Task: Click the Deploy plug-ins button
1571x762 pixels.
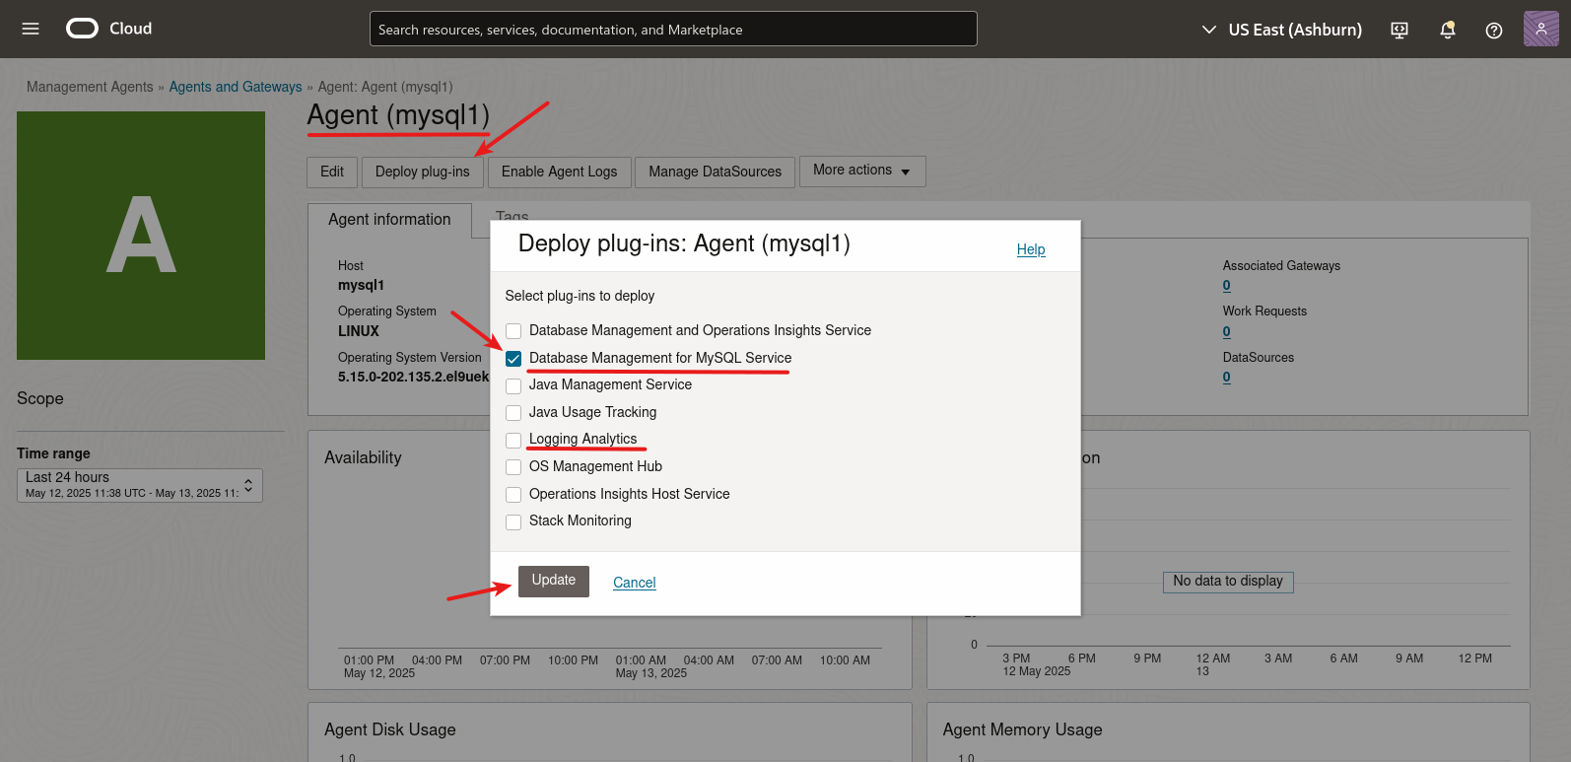Action: 423,172
